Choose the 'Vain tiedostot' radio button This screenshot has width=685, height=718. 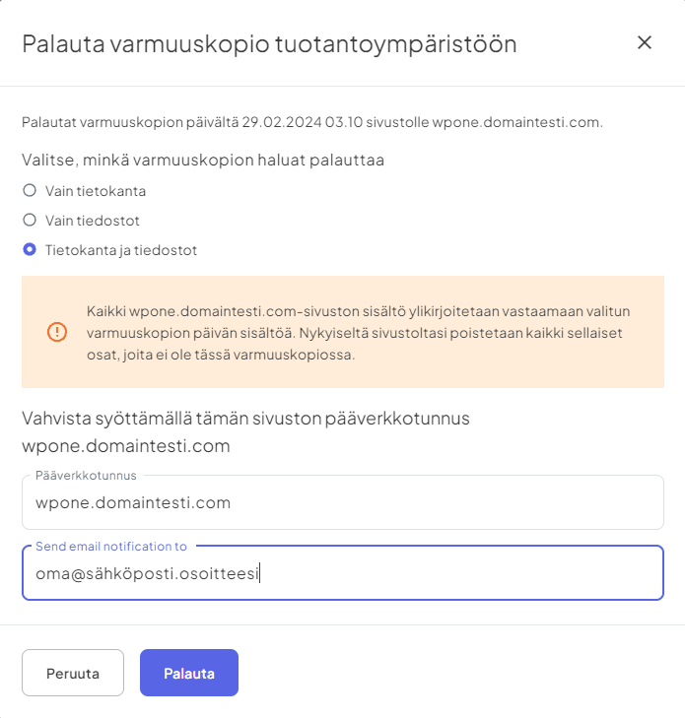[30, 220]
